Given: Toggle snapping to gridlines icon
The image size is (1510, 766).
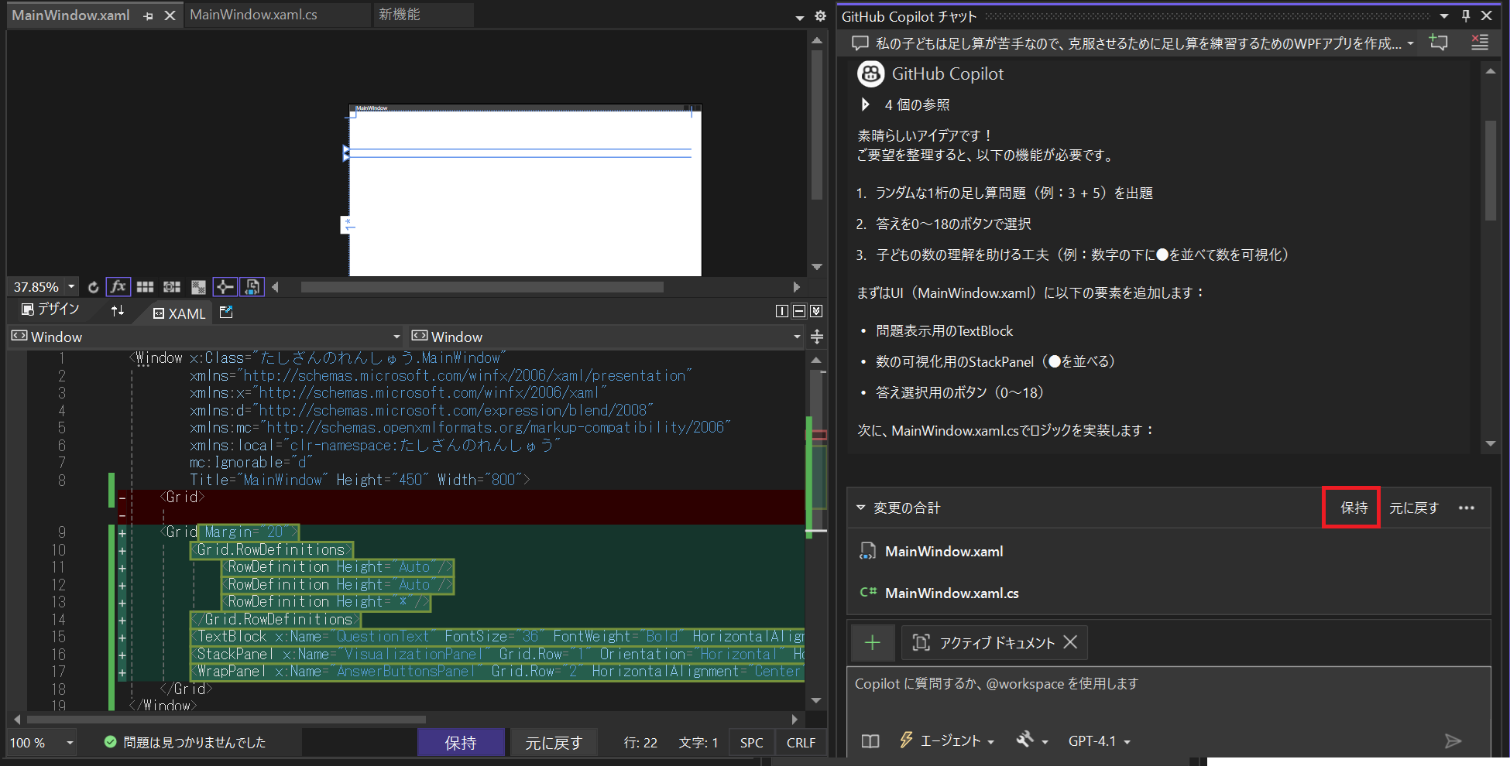Looking at the screenshot, I should point(172,287).
